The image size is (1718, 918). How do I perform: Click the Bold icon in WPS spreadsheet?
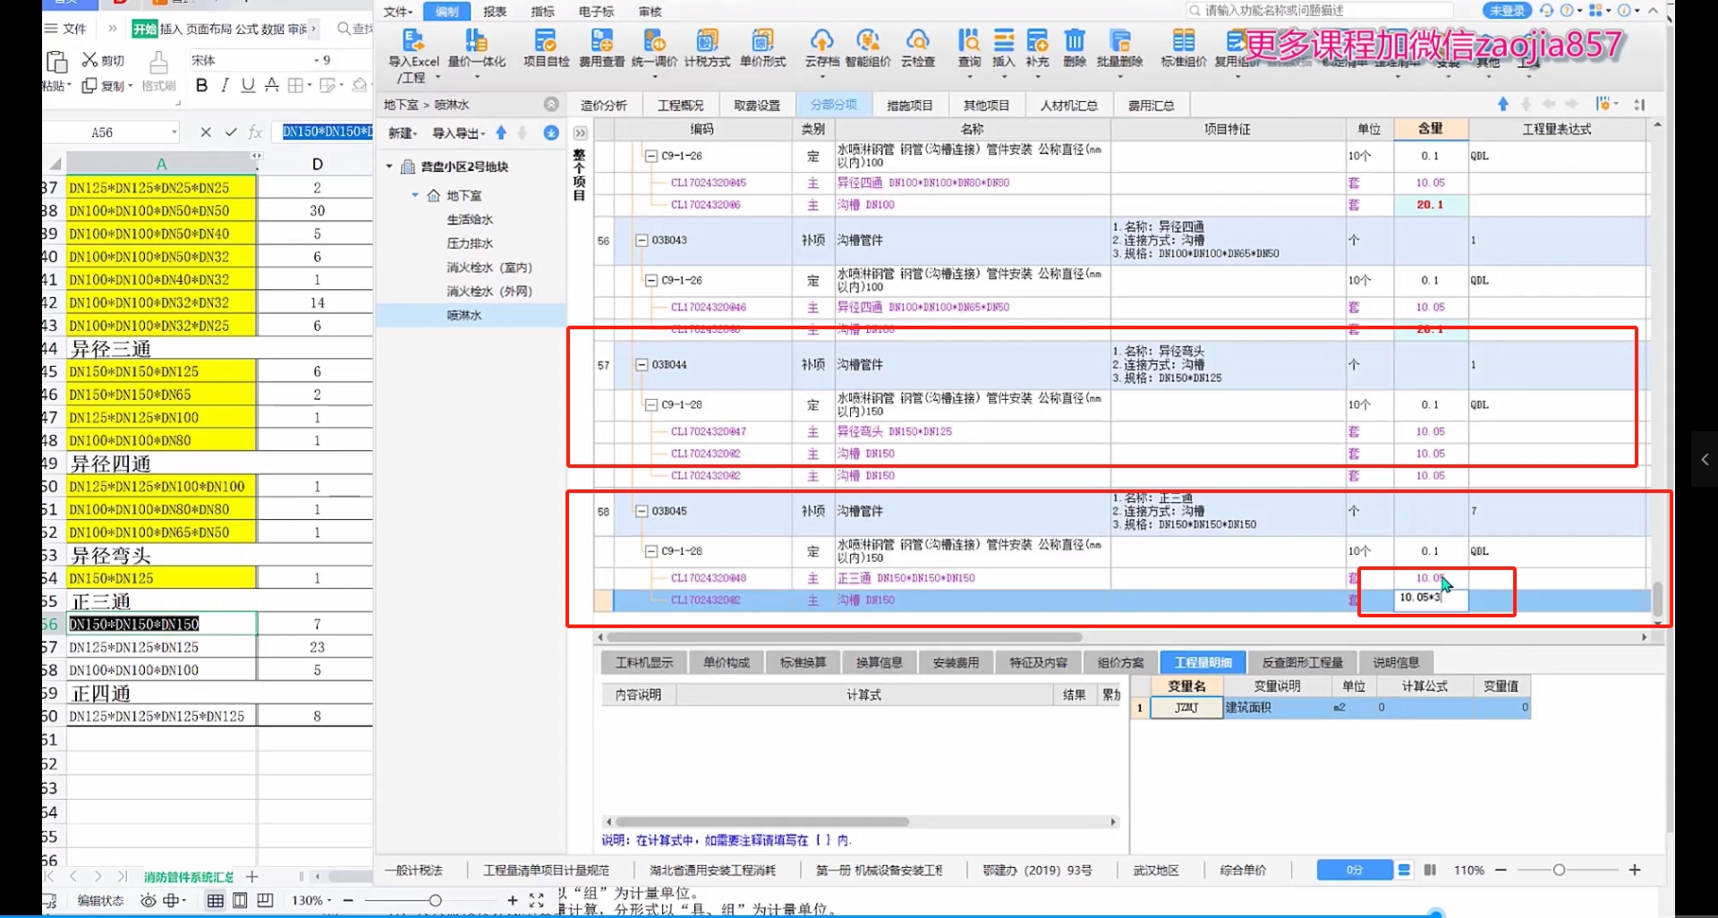[x=201, y=85]
